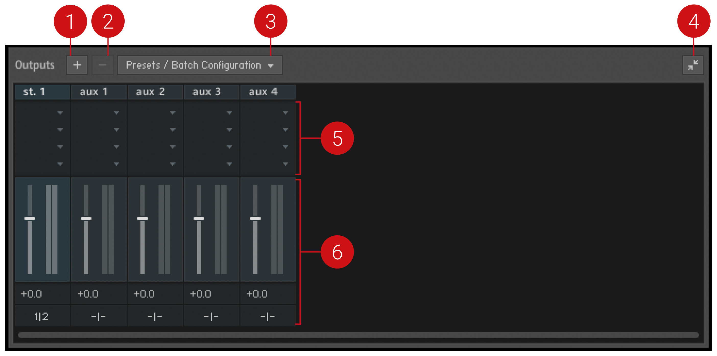Click the st. 1 volume fader handle
Screen dimensions: 717x356
[x=30, y=219]
